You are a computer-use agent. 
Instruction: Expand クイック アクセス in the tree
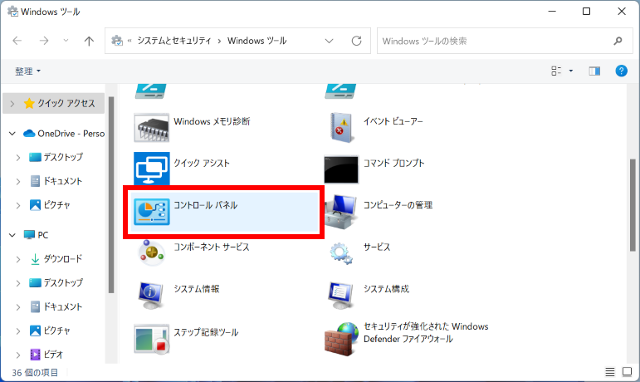point(12,104)
